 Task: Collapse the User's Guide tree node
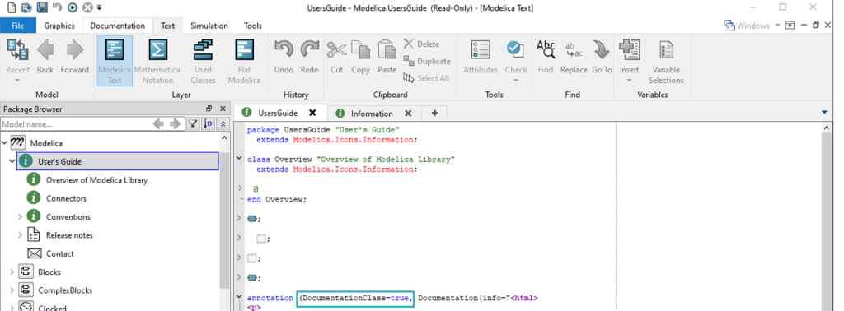(x=12, y=161)
